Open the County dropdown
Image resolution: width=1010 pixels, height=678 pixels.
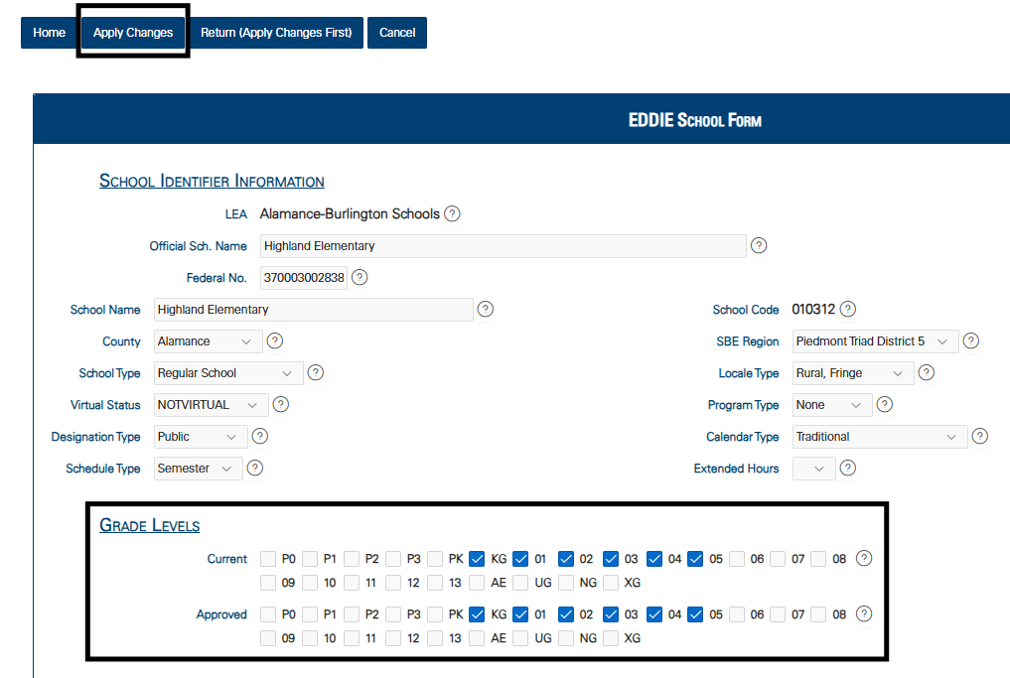click(x=208, y=340)
